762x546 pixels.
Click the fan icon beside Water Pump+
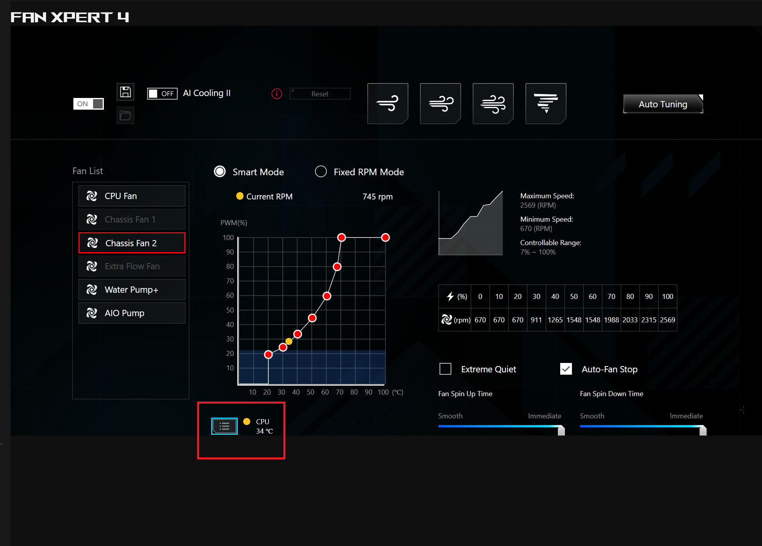pos(92,290)
